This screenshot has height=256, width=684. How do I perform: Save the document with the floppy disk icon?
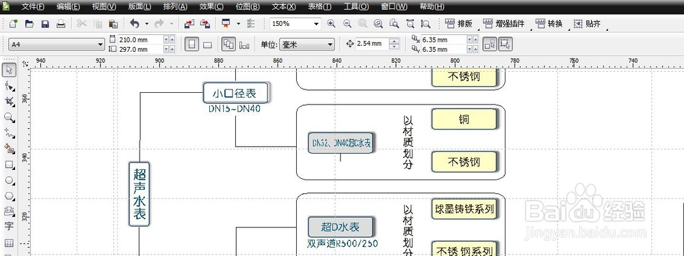pos(45,24)
